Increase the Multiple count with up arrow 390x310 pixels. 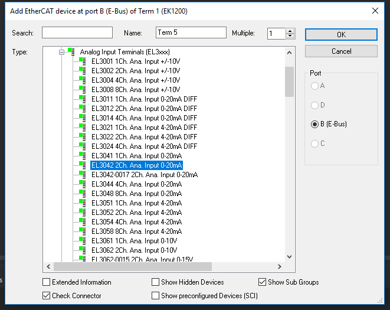tap(290, 31)
